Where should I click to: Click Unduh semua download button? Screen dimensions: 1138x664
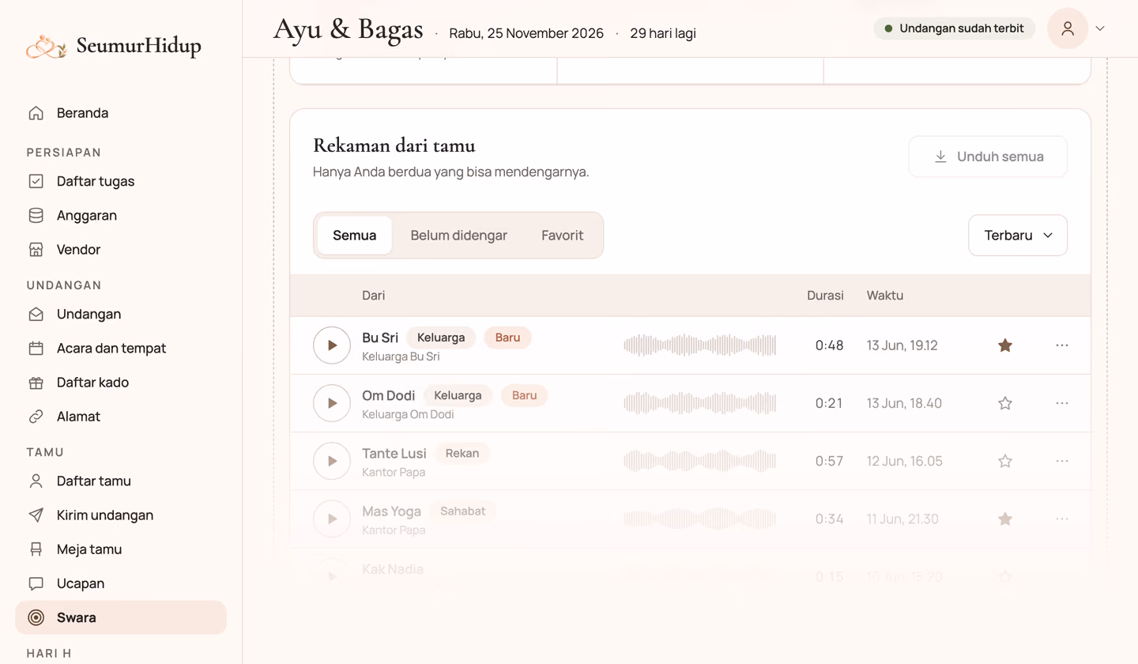[988, 157]
